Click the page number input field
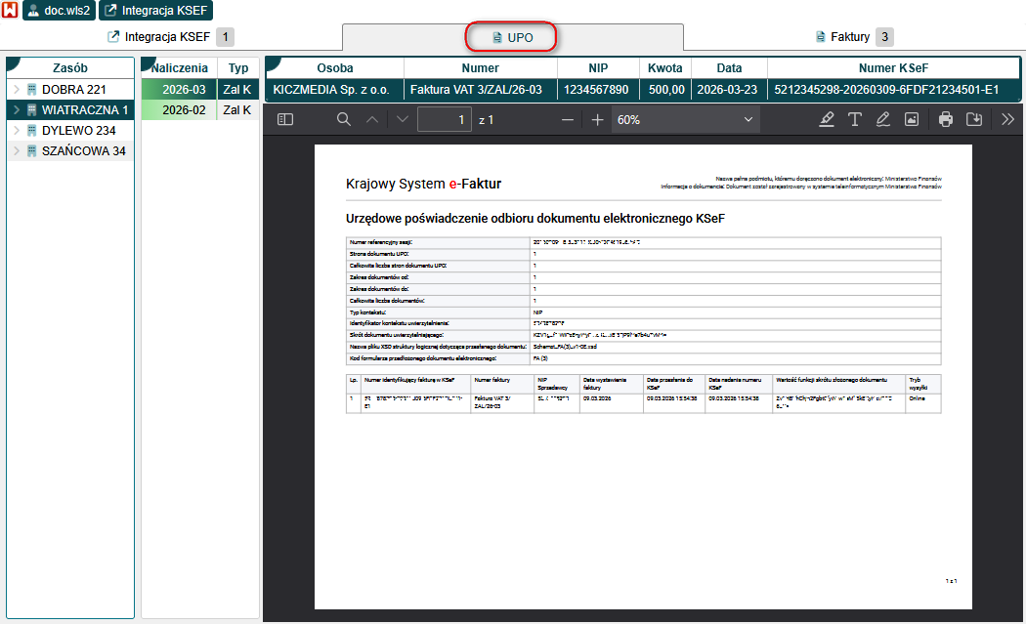This screenshot has height=624, width=1026. pyautogui.click(x=444, y=119)
